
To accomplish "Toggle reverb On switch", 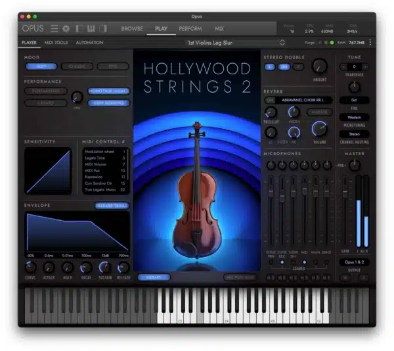I will click(x=270, y=100).
